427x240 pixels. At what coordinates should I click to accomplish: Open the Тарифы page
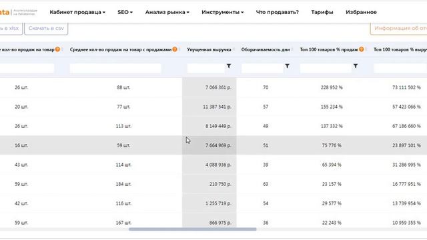point(322,12)
